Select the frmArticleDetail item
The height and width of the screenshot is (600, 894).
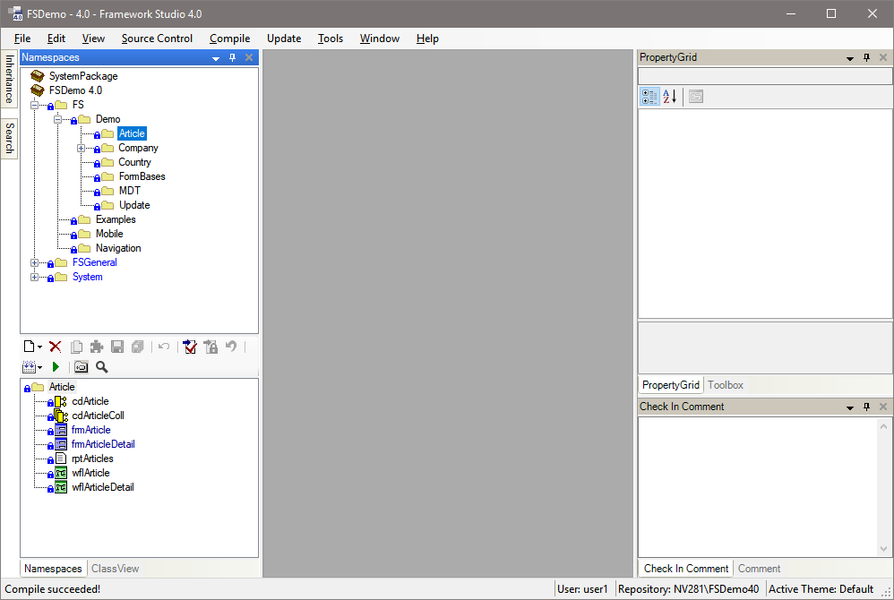pos(102,444)
